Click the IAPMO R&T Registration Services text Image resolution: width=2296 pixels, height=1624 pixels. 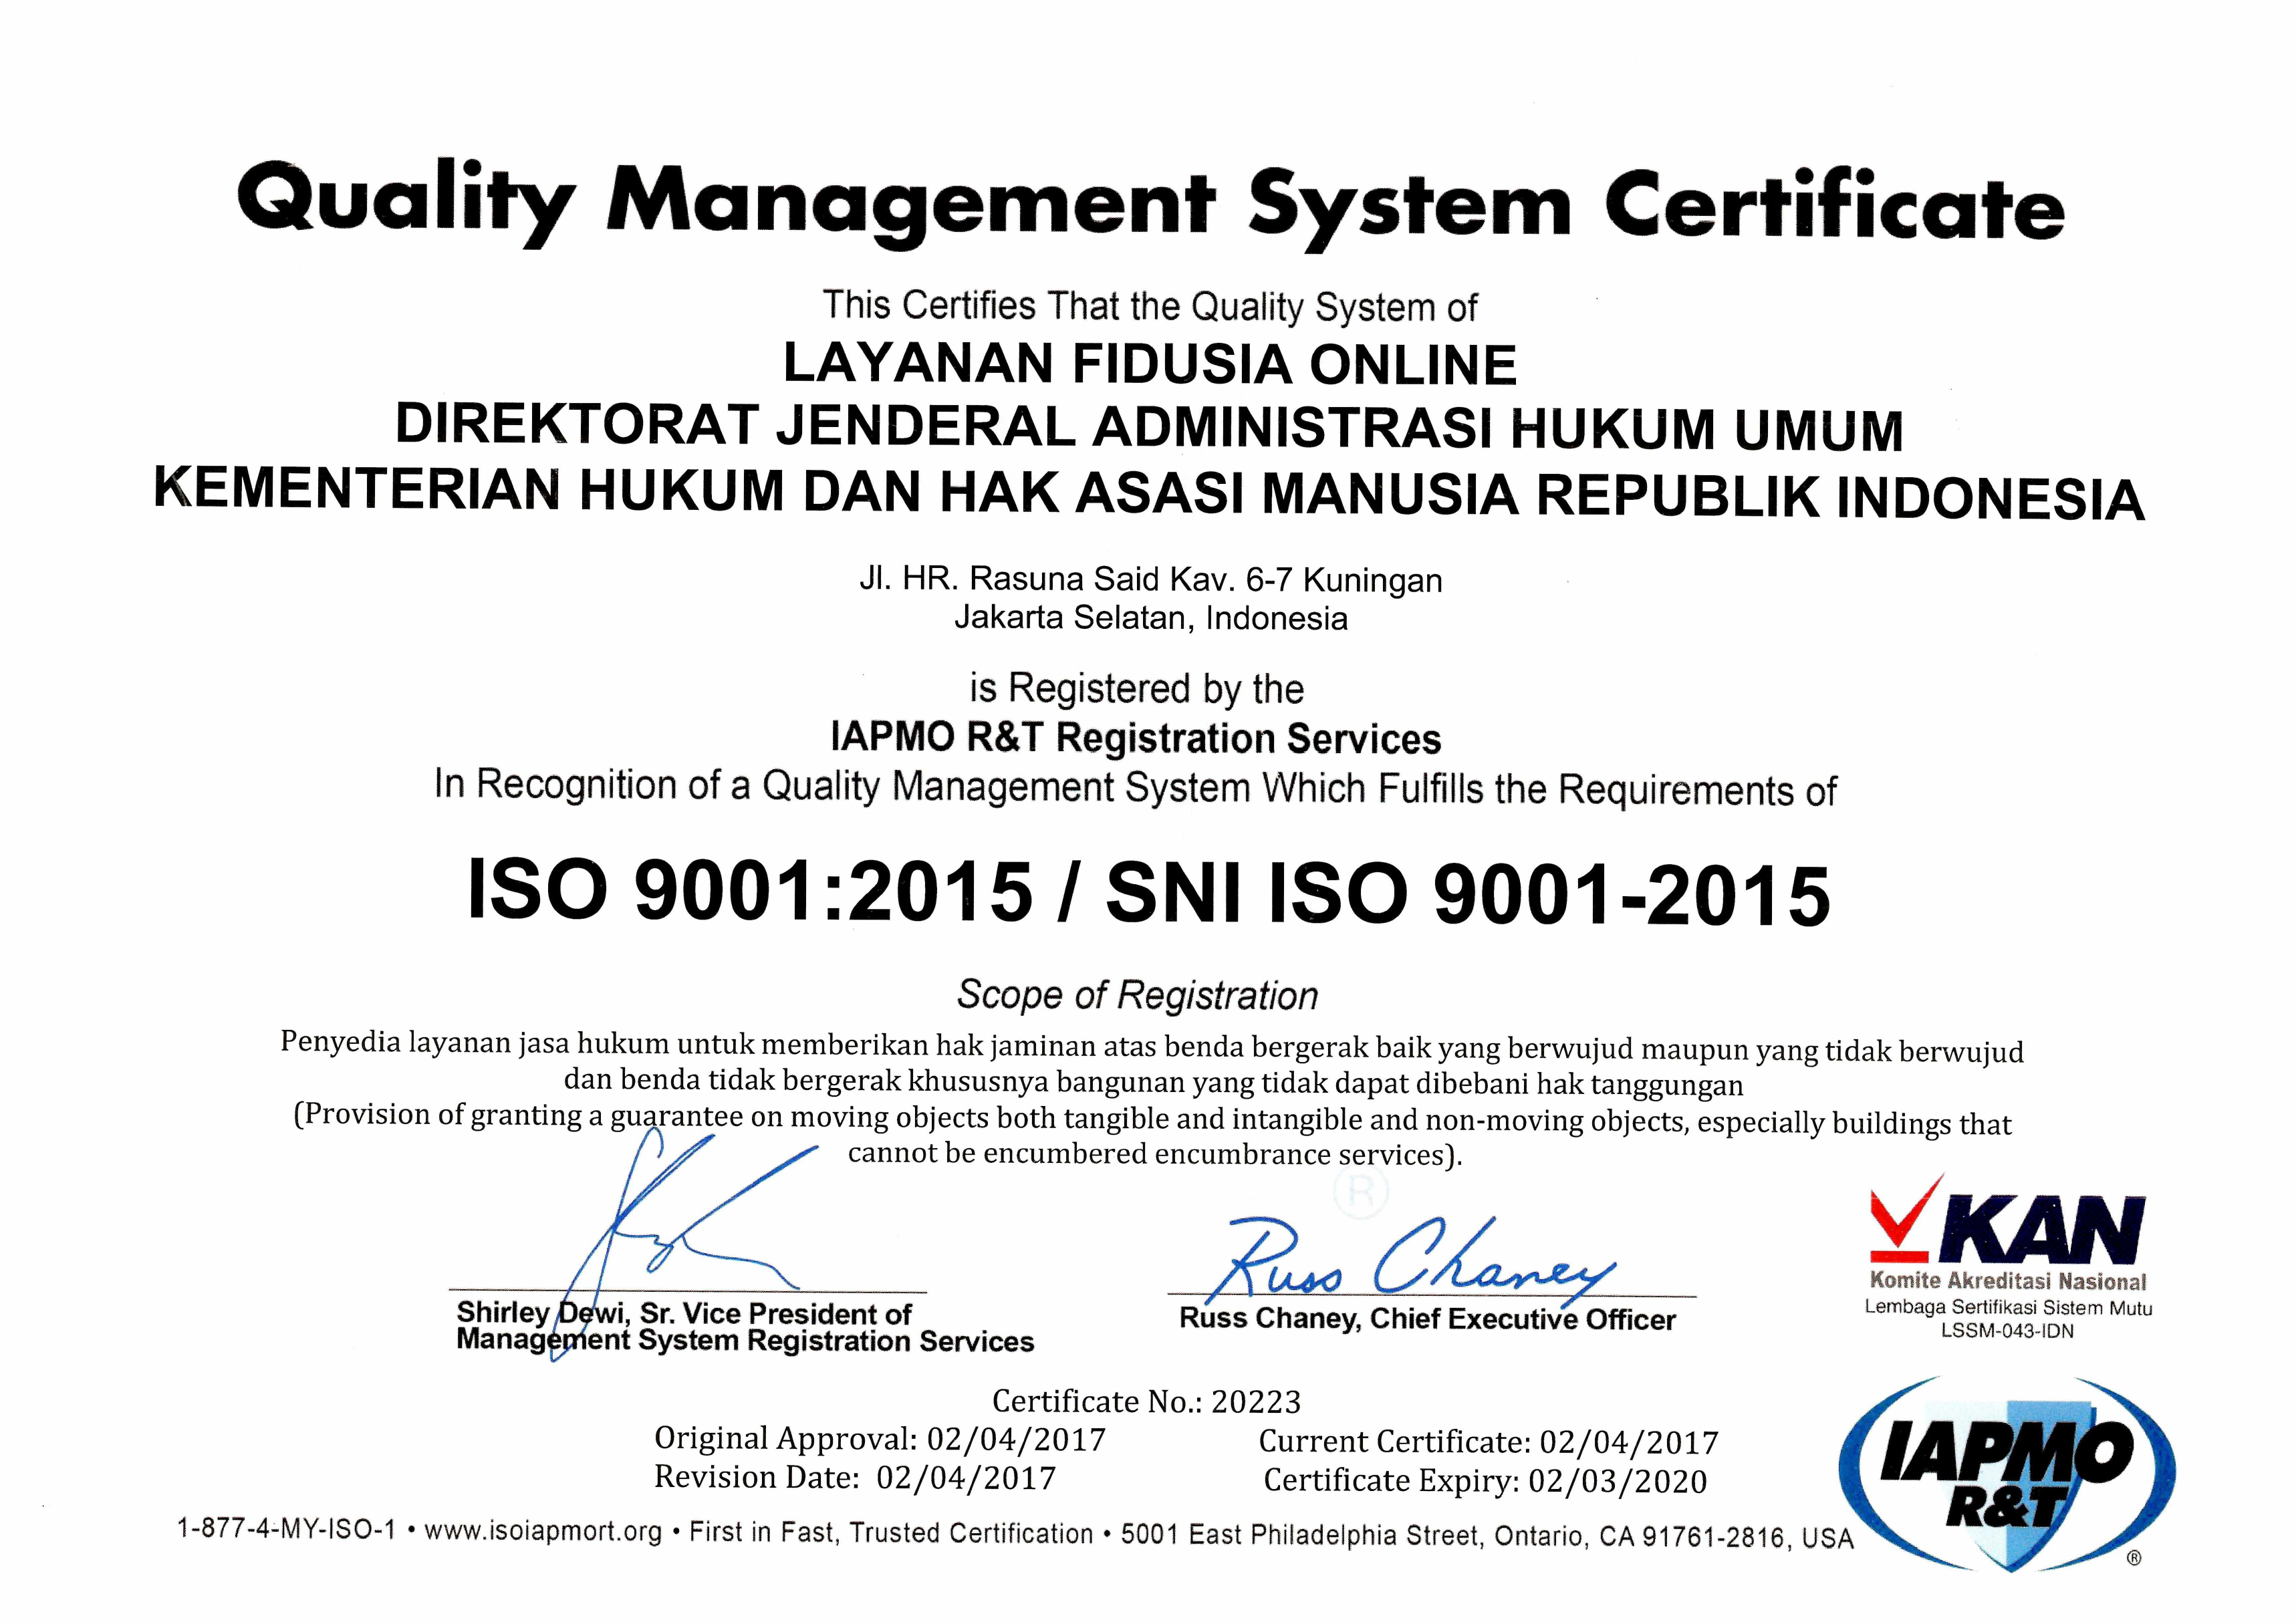pos(1135,739)
